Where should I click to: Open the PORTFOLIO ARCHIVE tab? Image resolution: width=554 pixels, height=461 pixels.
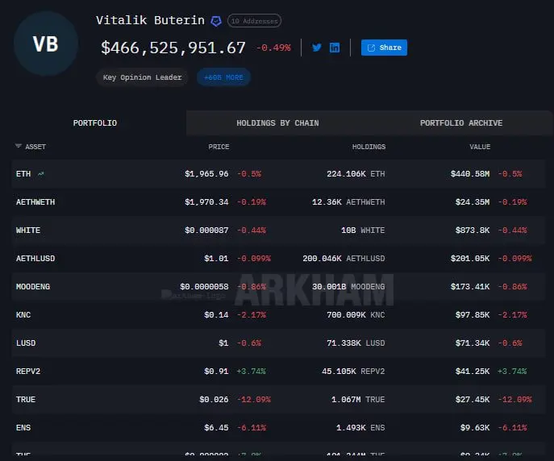(x=461, y=123)
